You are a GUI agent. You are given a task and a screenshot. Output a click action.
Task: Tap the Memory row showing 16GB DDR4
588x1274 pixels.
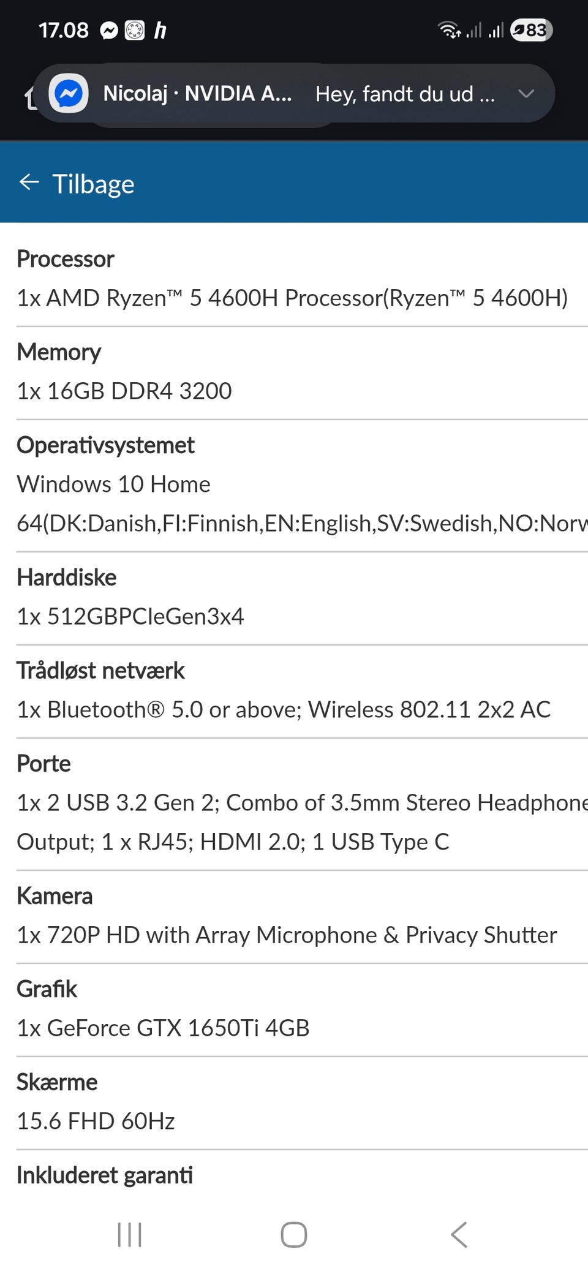(124, 391)
